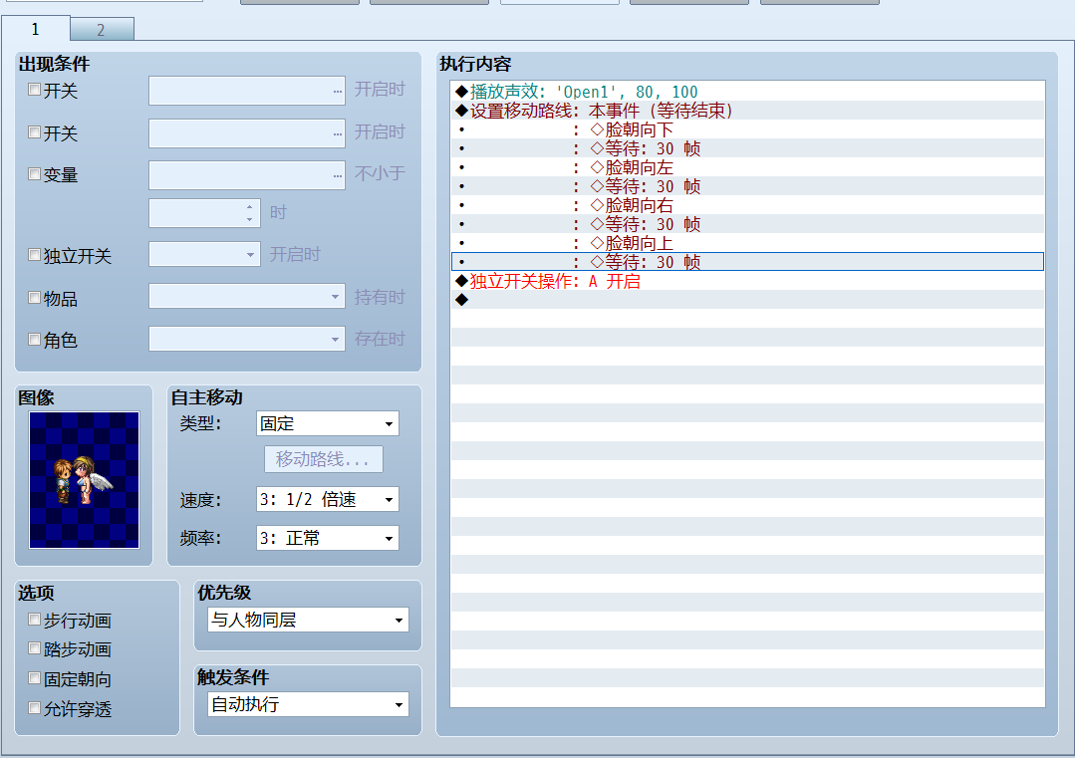Viewport: 1075px width, 758px height.
Task: Click the ellipsis in the first 开关 field
Action: (338, 92)
